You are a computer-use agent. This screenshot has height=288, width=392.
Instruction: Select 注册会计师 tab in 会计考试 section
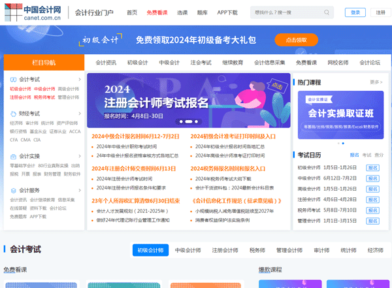[225, 250]
